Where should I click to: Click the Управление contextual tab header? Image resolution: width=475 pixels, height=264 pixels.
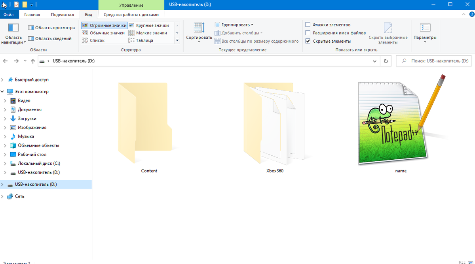131,5
